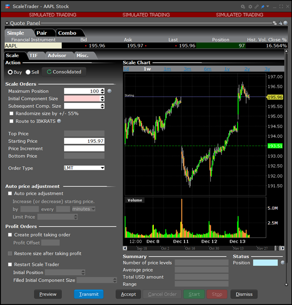This screenshot has height=305, width=292.
Task: Open the Order Type LMT dropdown
Action: [84, 168]
